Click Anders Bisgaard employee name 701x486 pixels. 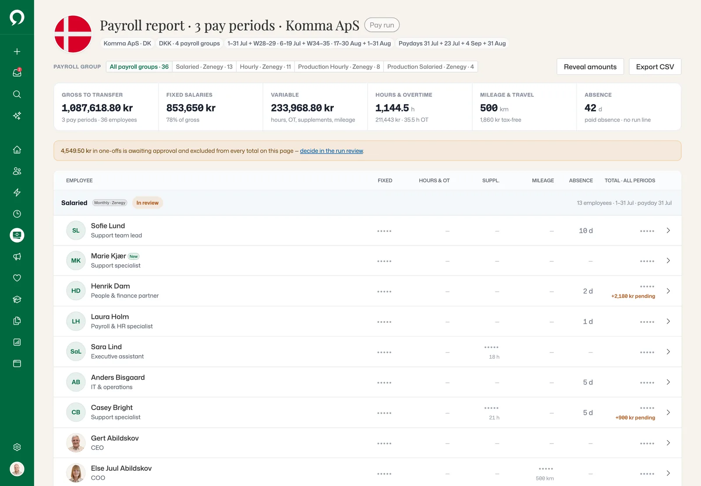tap(118, 378)
